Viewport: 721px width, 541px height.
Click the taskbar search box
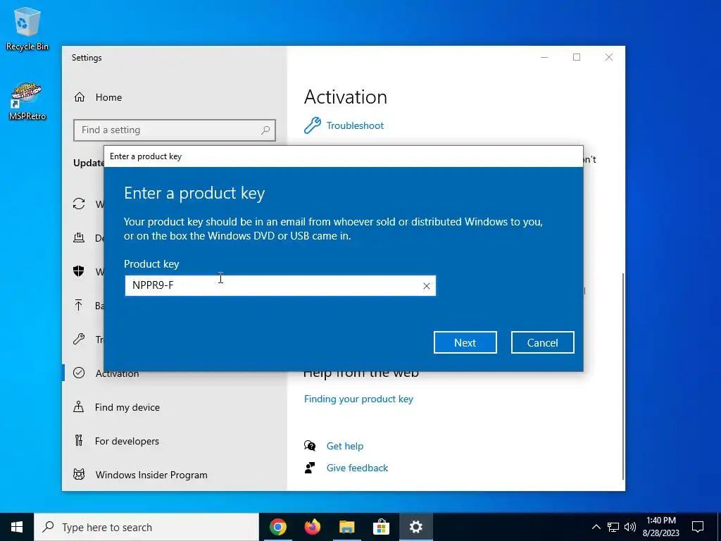[x=146, y=527]
